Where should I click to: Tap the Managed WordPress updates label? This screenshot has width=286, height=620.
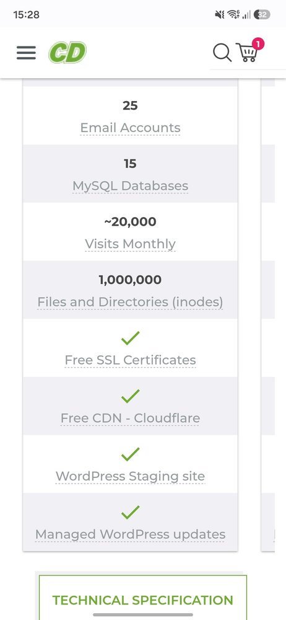(131, 534)
